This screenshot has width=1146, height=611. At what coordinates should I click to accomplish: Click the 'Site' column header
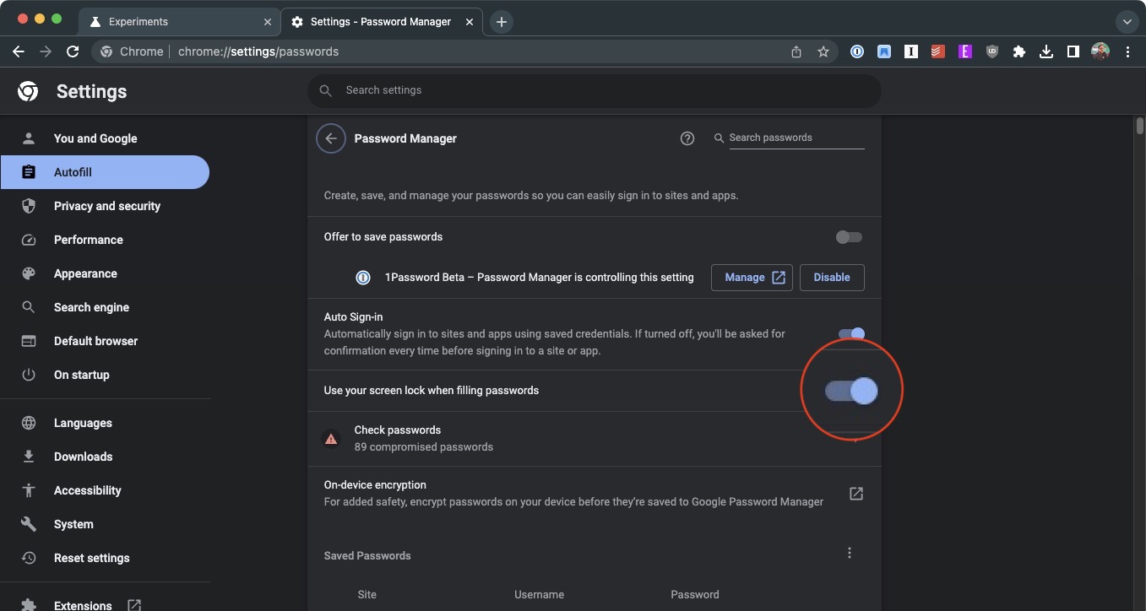click(367, 595)
